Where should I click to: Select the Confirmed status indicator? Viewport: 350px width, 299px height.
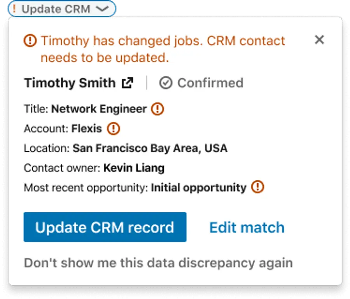point(201,83)
